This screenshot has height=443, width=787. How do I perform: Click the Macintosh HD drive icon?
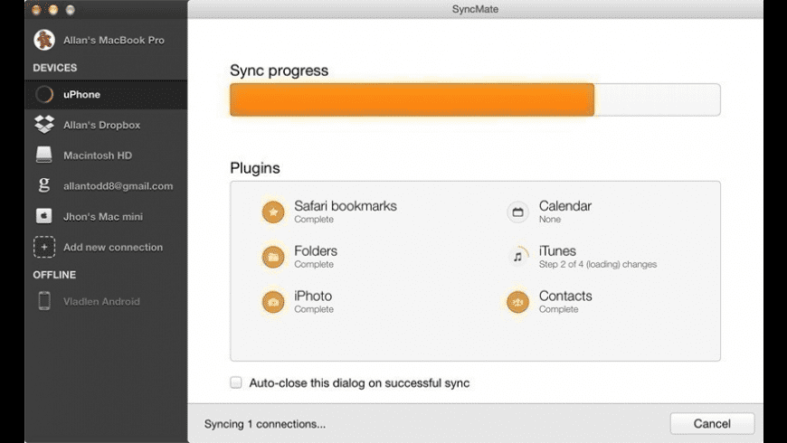(44, 156)
